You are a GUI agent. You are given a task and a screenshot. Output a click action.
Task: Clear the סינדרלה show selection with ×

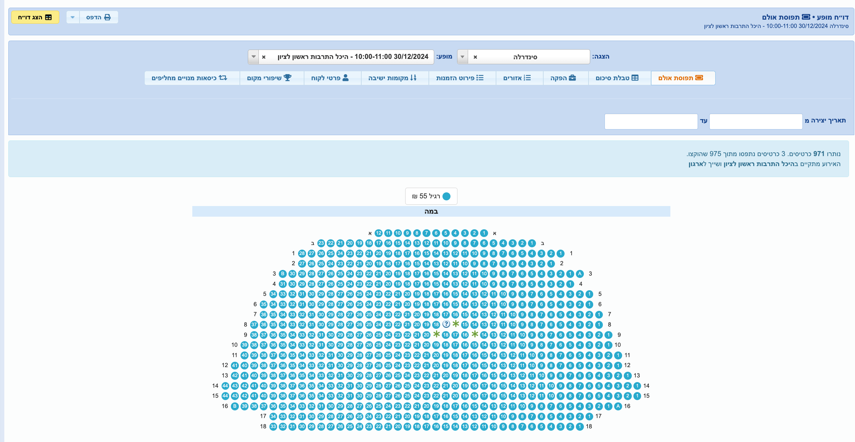tap(475, 57)
